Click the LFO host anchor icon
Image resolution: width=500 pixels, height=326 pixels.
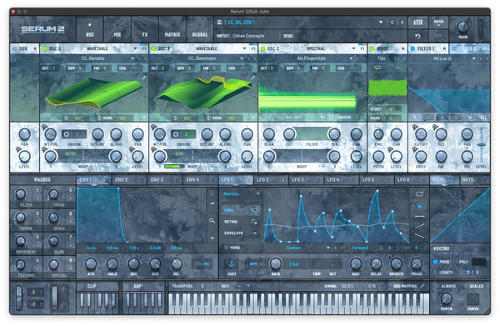coord(232,263)
